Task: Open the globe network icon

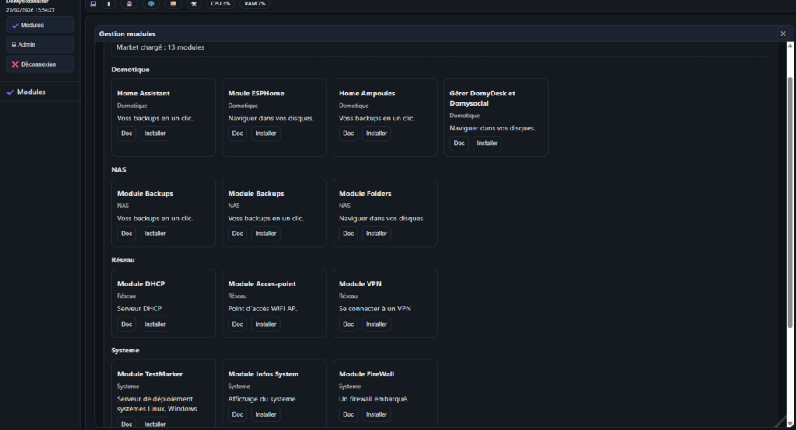Action: point(151,4)
